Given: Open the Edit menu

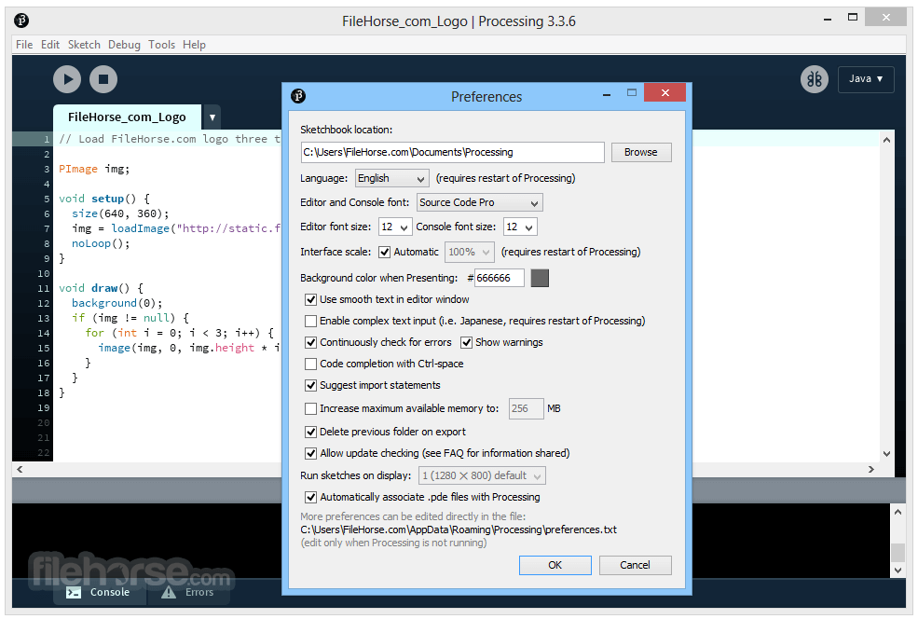Looking at the screenshot, I should [x=50, y=45].
